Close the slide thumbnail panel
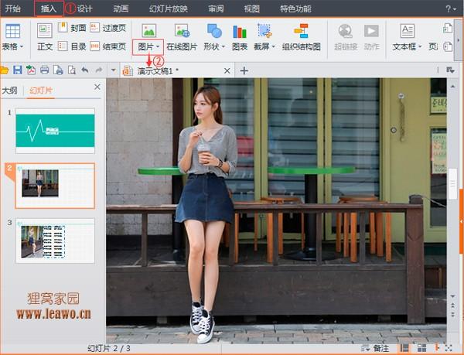 point(97,87)
